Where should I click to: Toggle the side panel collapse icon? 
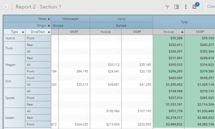[177, 7]
